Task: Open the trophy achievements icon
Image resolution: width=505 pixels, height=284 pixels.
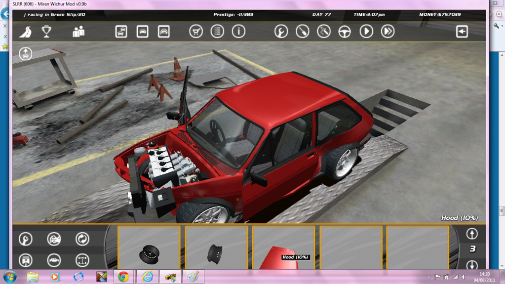Action: (46, 32)
